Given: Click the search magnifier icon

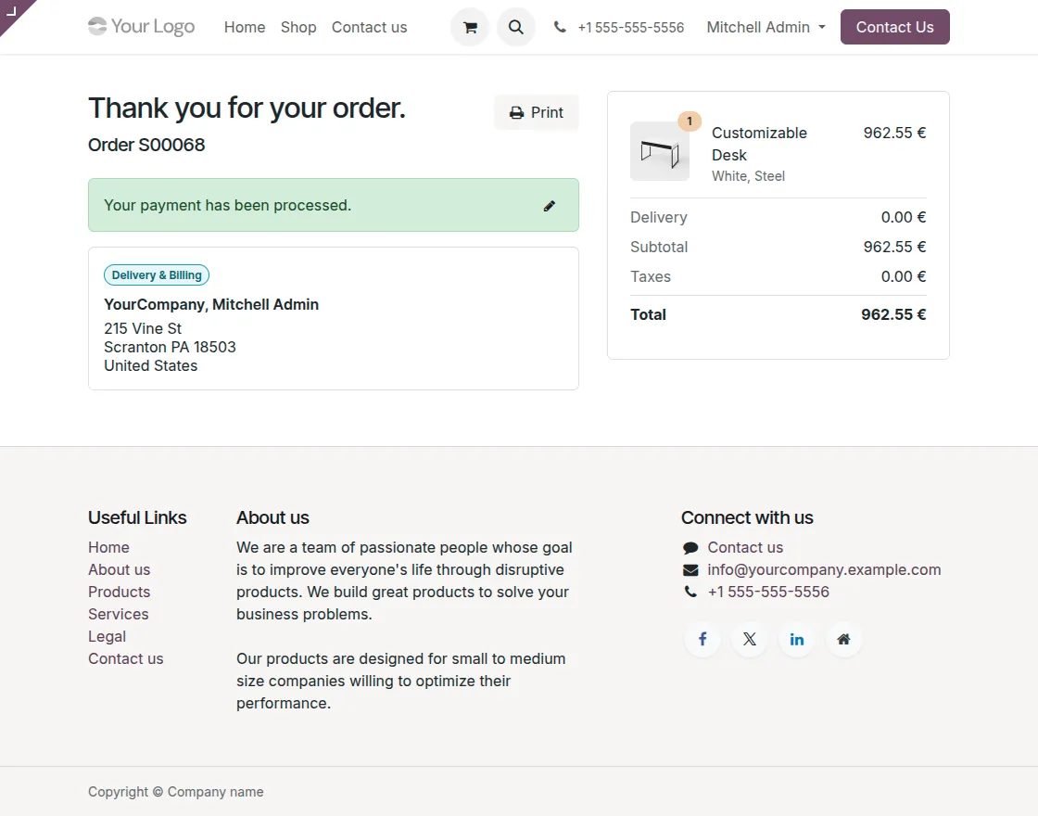Looking at the screenshot, I should [516, 27].
